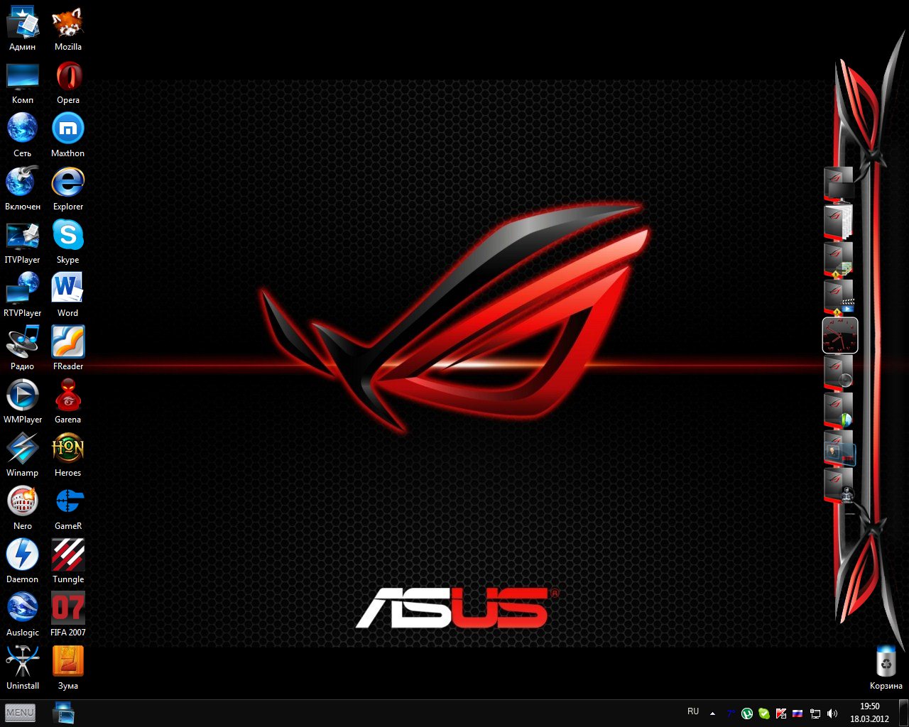Image resolution: width=909 pixels, height=727 pixels.
Task: Click the 7° weather tray icon
Action: [731, 714]
